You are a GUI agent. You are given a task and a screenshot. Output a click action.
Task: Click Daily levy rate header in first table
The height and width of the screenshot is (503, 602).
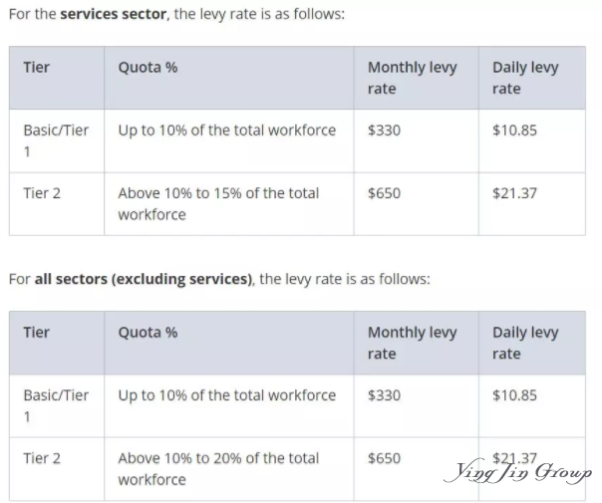[532, 78]
